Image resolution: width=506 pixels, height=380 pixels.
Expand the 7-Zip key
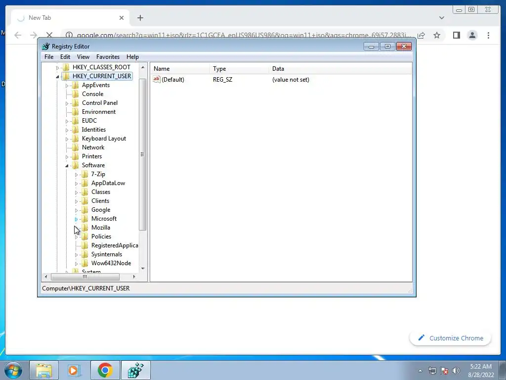76,175
